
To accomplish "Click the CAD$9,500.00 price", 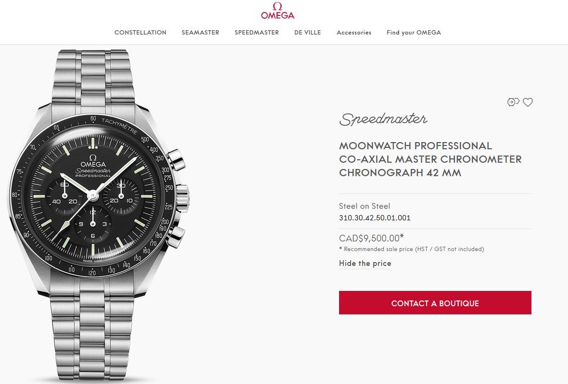I will tap(371, 238).
